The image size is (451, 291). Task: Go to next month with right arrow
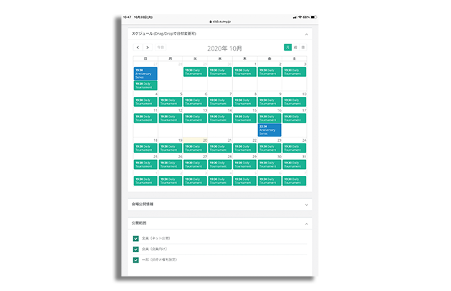point(147,47)
